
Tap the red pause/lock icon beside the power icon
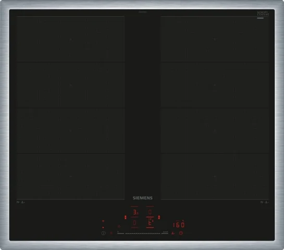click(111, 233)
